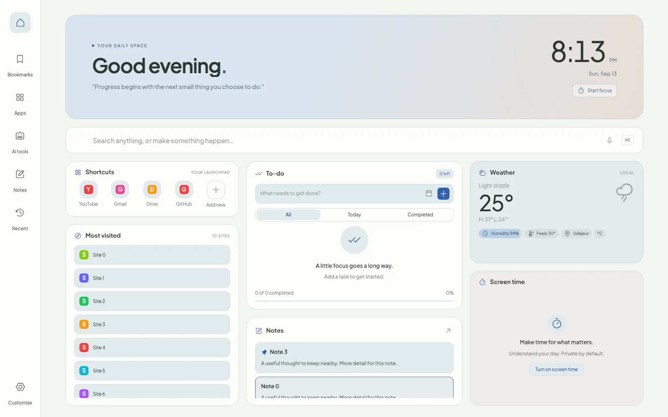Image resolution: width=668 pixels, height=417 pixels.
Task: Click the to-do progress bar
Action: pyautogui.click(x=354, y=301)
